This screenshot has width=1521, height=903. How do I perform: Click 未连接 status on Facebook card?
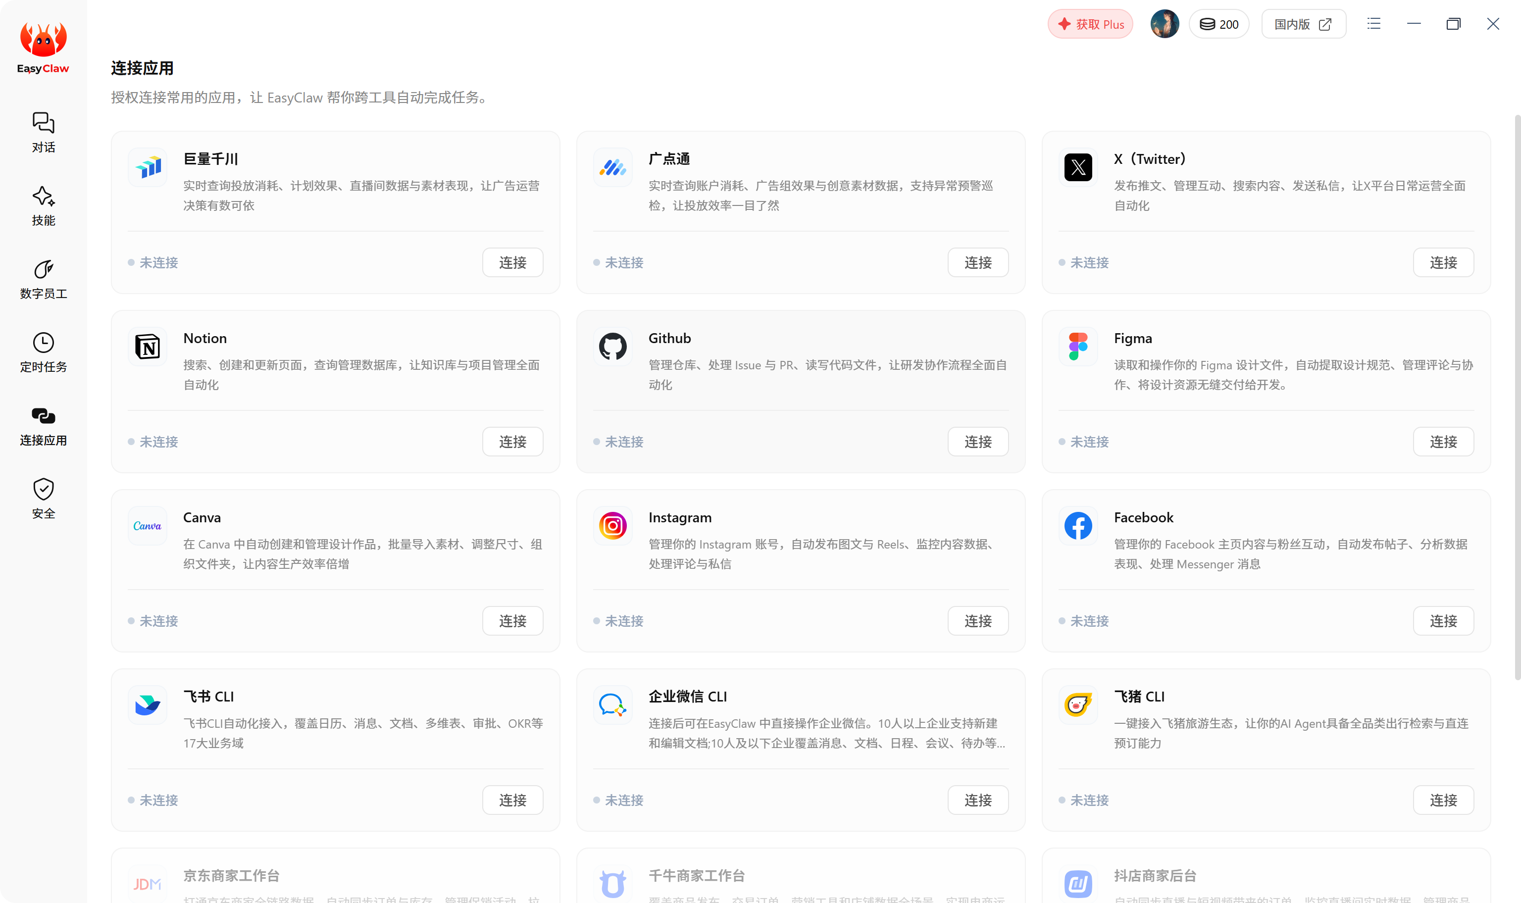[1083, 621]
